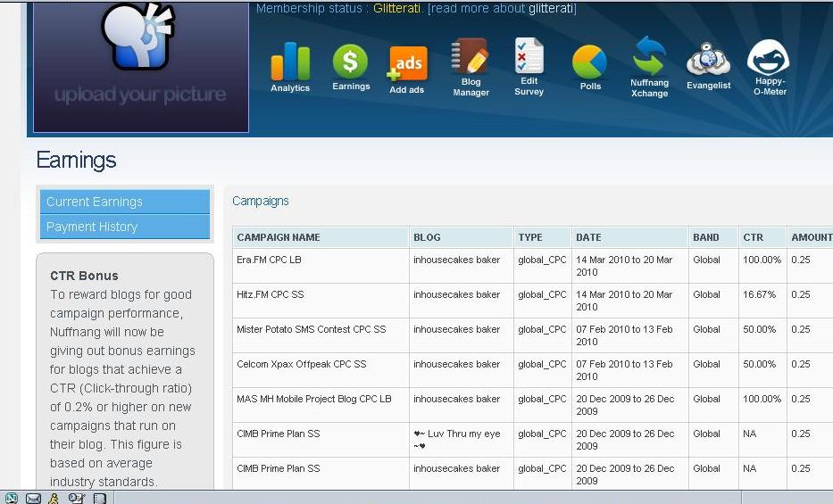
Task: Select the Hitz.FM CPC SS campaign name
Action: [x=270, y=294]
